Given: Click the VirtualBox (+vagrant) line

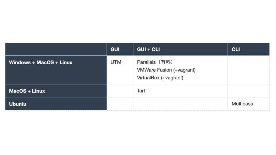Looking at the screenshot, I should click(x=160, y=78).
